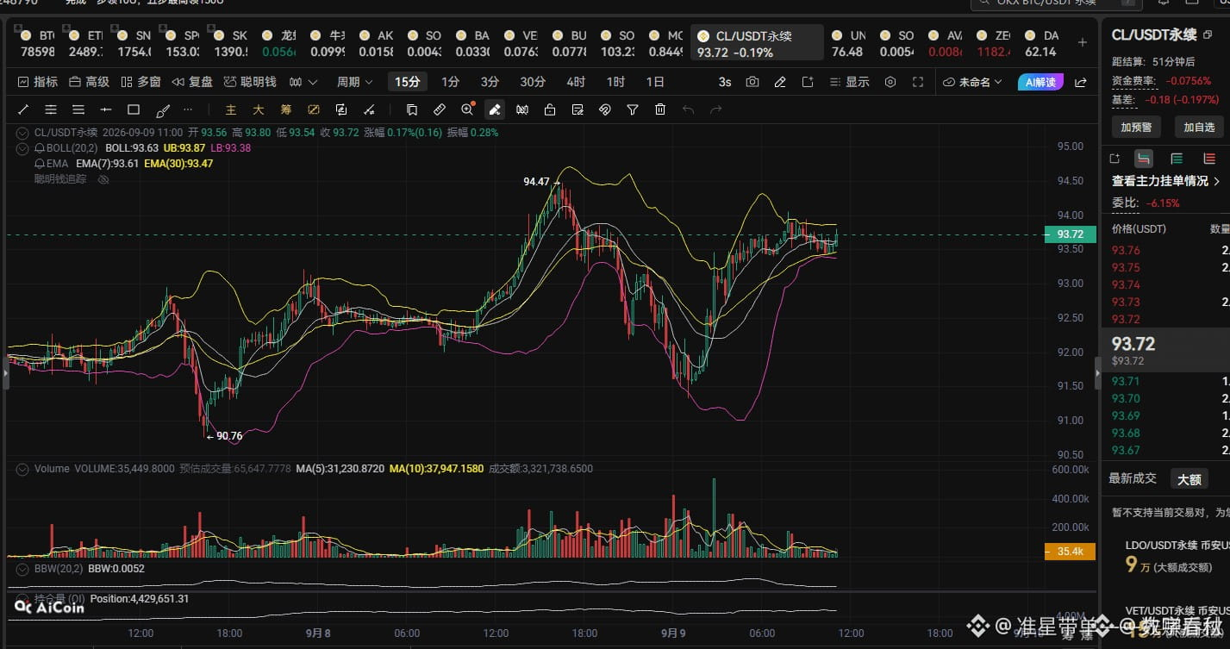Click the add symbol tab plus icon
The width and height of the screenshot is (1230, 649).
click(1082, 41)
